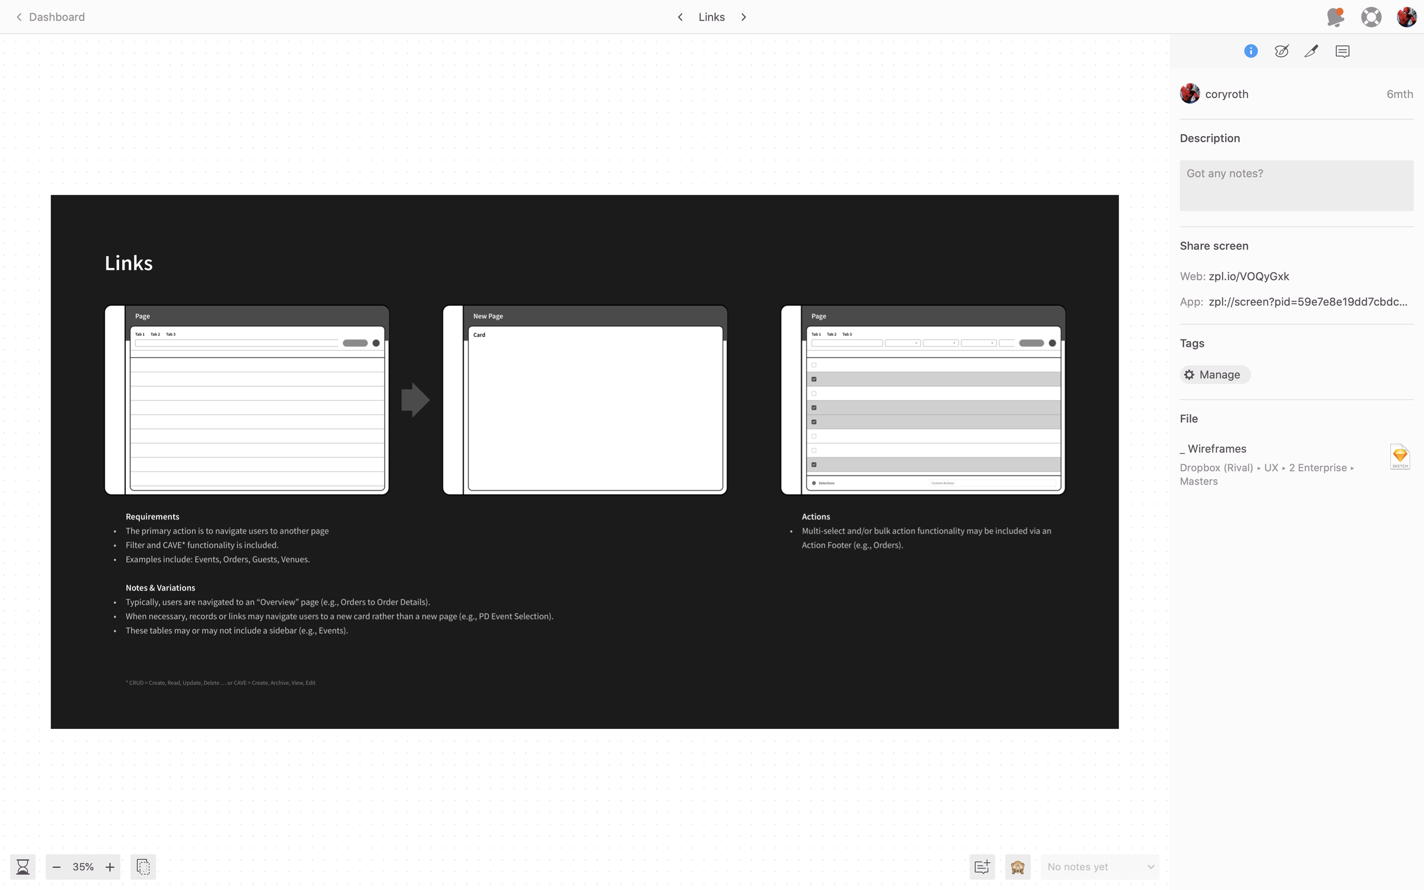Click the first Page wireframe thumbnail
The image size is (1424, 890).
[247, 400]
